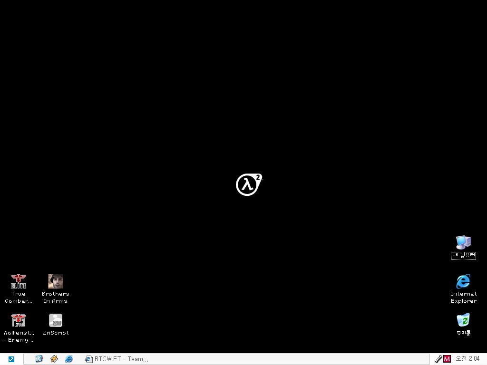Click the Start button on the taskbar
This screenshot has height=365, width=487.
click(11, 359)
